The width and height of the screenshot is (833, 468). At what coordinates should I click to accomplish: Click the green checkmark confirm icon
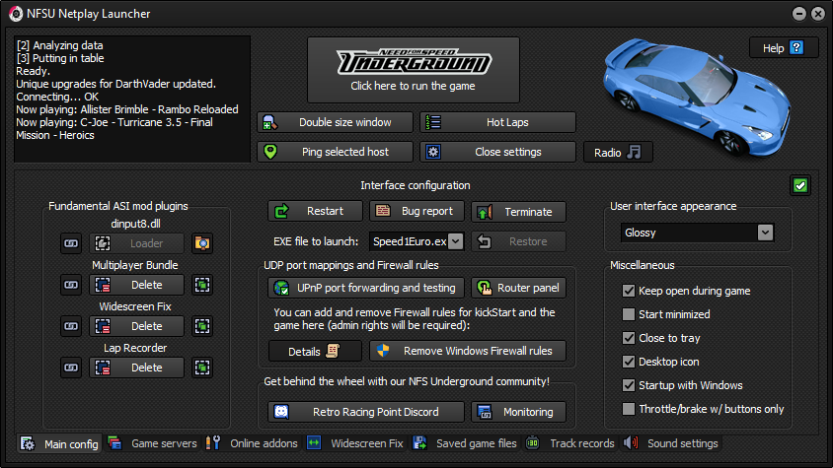click(x=800, y=185)
